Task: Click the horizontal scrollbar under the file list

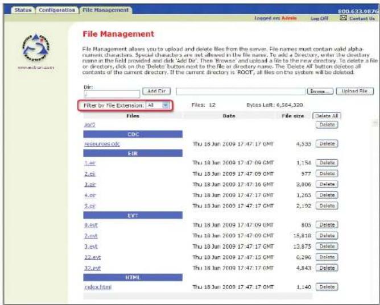Action: (198, 296)
